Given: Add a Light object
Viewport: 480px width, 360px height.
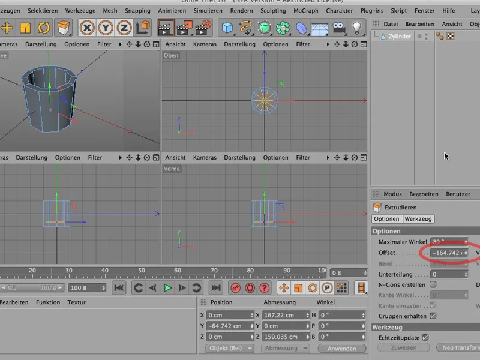Looking at the screenshot, I should pos(357,28).
